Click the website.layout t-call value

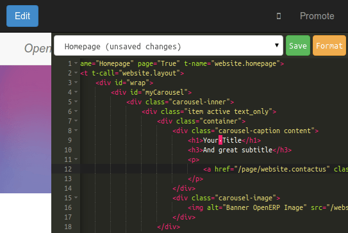click(149, 73)
